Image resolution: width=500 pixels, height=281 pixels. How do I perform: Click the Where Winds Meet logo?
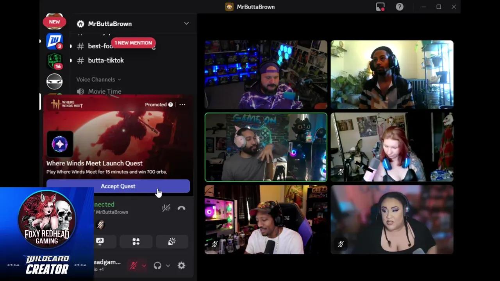pyautogui.click(x=67, y=104)
